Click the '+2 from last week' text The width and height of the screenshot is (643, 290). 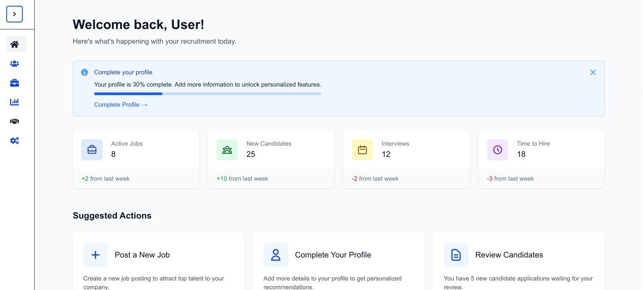(x=105, y=179)
